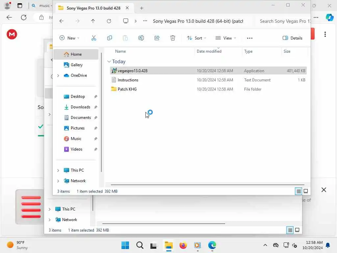The width and height of the screenshot is (337, 253).
Task: Open File Explorer from taskbar
Action: (x=169, y=245)
